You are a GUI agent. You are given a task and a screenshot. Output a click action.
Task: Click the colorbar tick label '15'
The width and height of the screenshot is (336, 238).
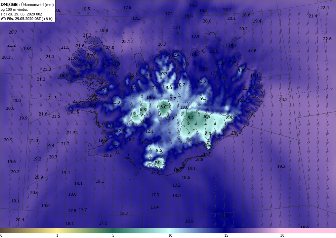click(x=226, y=235)
